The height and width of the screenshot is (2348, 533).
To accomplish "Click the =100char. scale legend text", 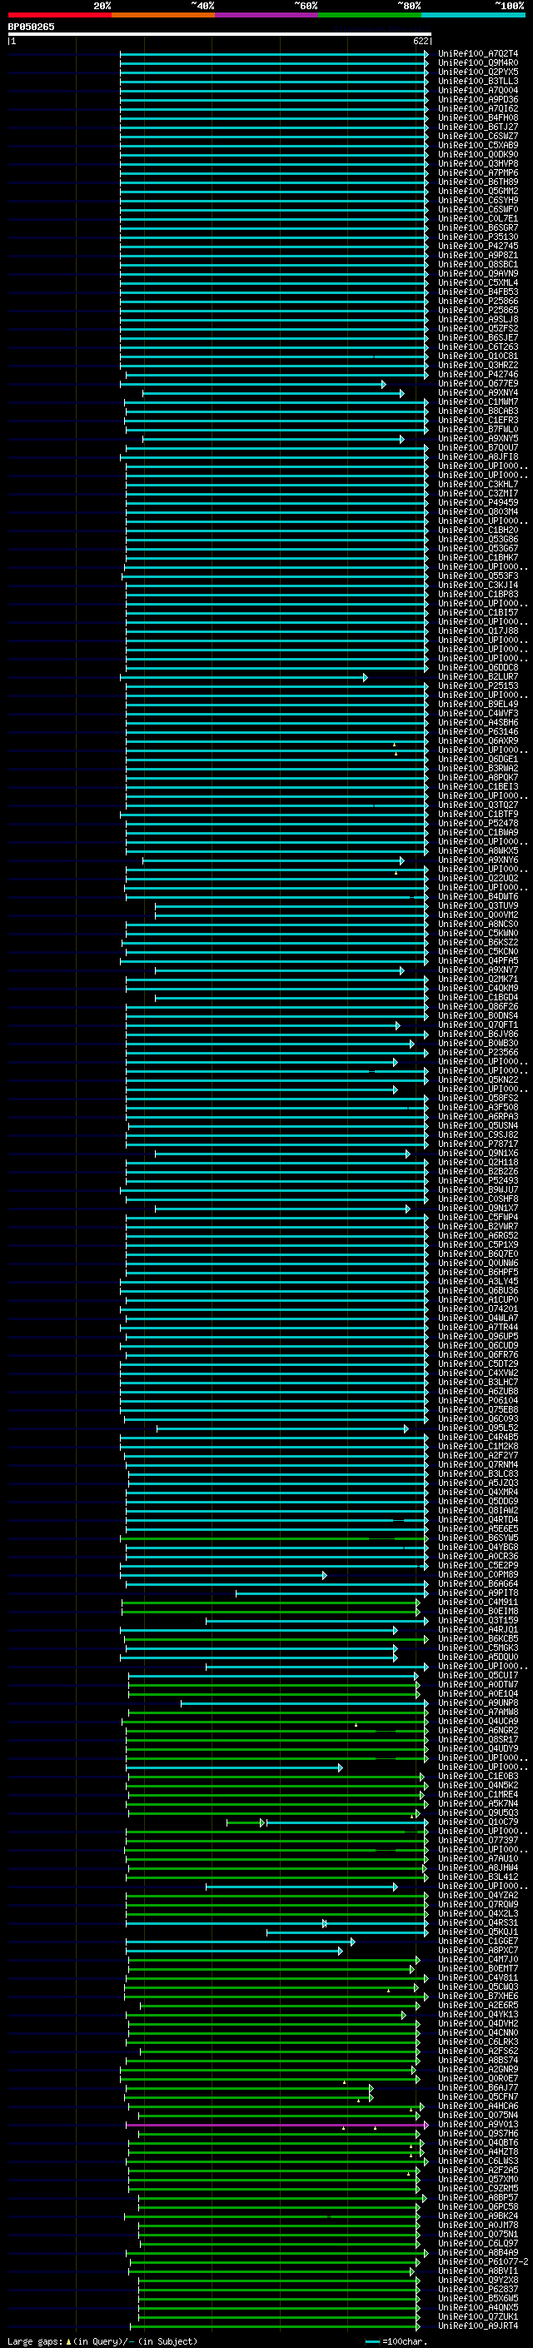I will tap(405, 2341).
